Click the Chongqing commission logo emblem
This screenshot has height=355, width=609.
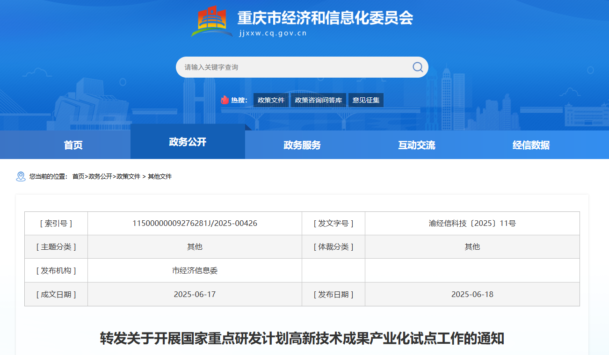(x=211, y=22)
